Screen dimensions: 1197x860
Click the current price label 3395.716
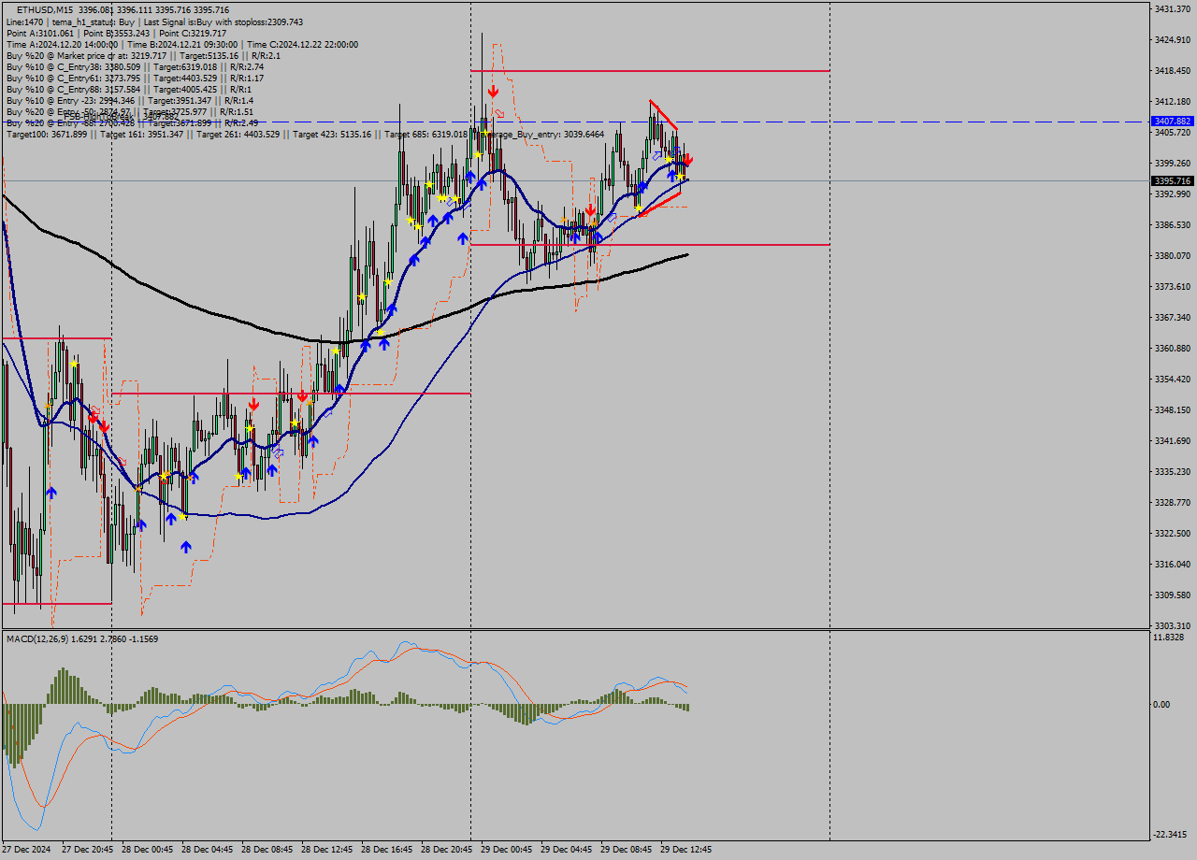[1172, 180]
